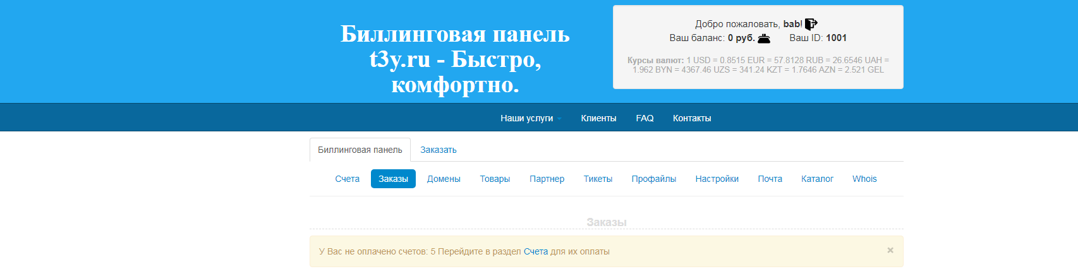The image size is (1078, 276).
Task: Expand the Наши услуги dropdown menu
Action: [x=530, y=118]
